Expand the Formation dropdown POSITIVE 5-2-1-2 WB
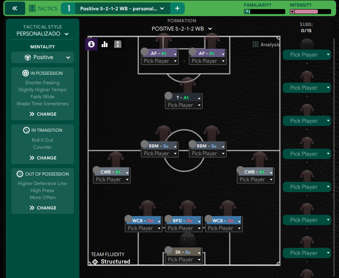Viewport: 339px width, 278px height. (x=182, y=29)
